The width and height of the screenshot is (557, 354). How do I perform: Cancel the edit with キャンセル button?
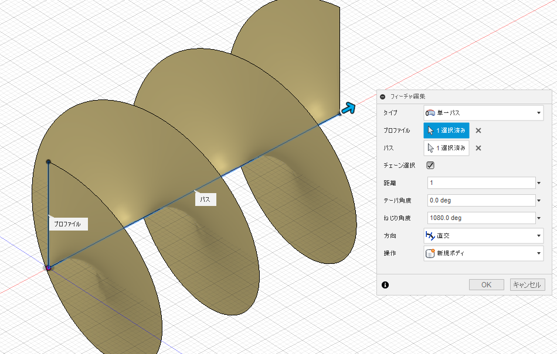coord(527,284)
